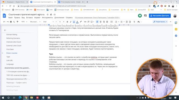Insert a link icon
Screen dimensions: 179x100
point(85,22)
